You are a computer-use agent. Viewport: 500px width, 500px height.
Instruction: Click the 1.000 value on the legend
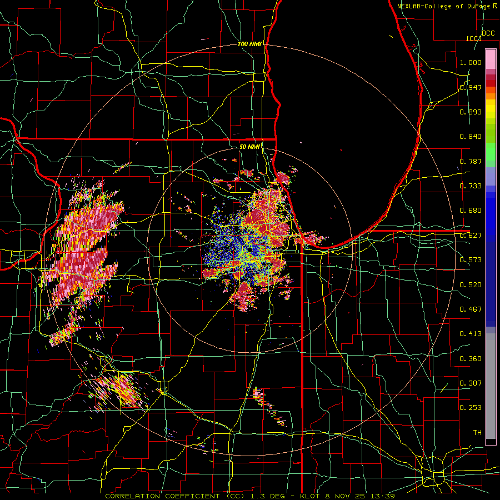pyautogui.click(x=471, y=62)
